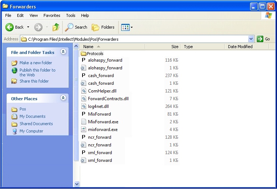This screenshot has height=189, width=277.
Task: Open the Protocols folder icon
Action: point(83,54)
